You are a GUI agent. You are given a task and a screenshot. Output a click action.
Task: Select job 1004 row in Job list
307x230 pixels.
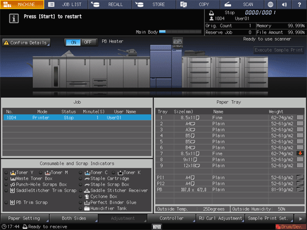point(77,118)
